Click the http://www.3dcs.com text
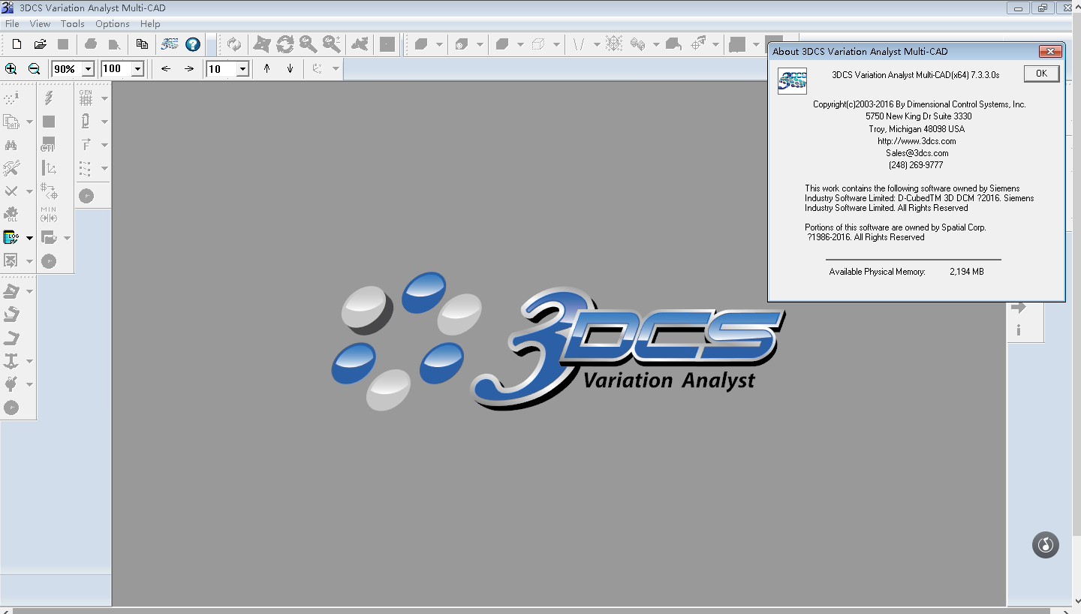The image size is (1081, 614). pyautogui.click(x=917, y=141)
